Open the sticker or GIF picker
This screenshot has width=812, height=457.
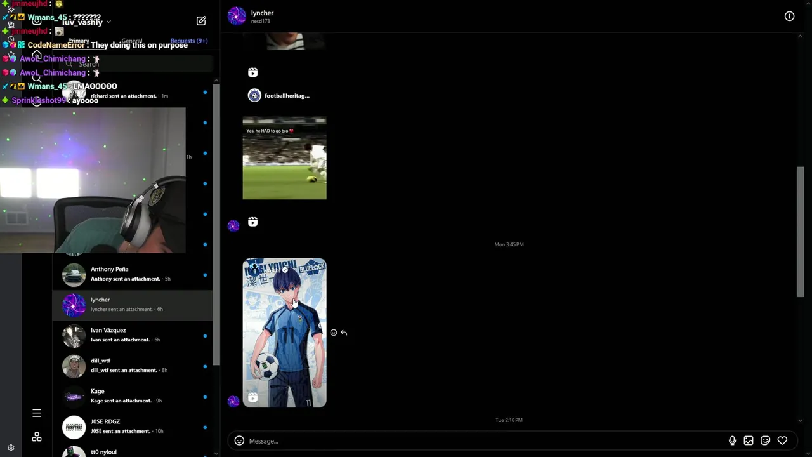point(766,440)
